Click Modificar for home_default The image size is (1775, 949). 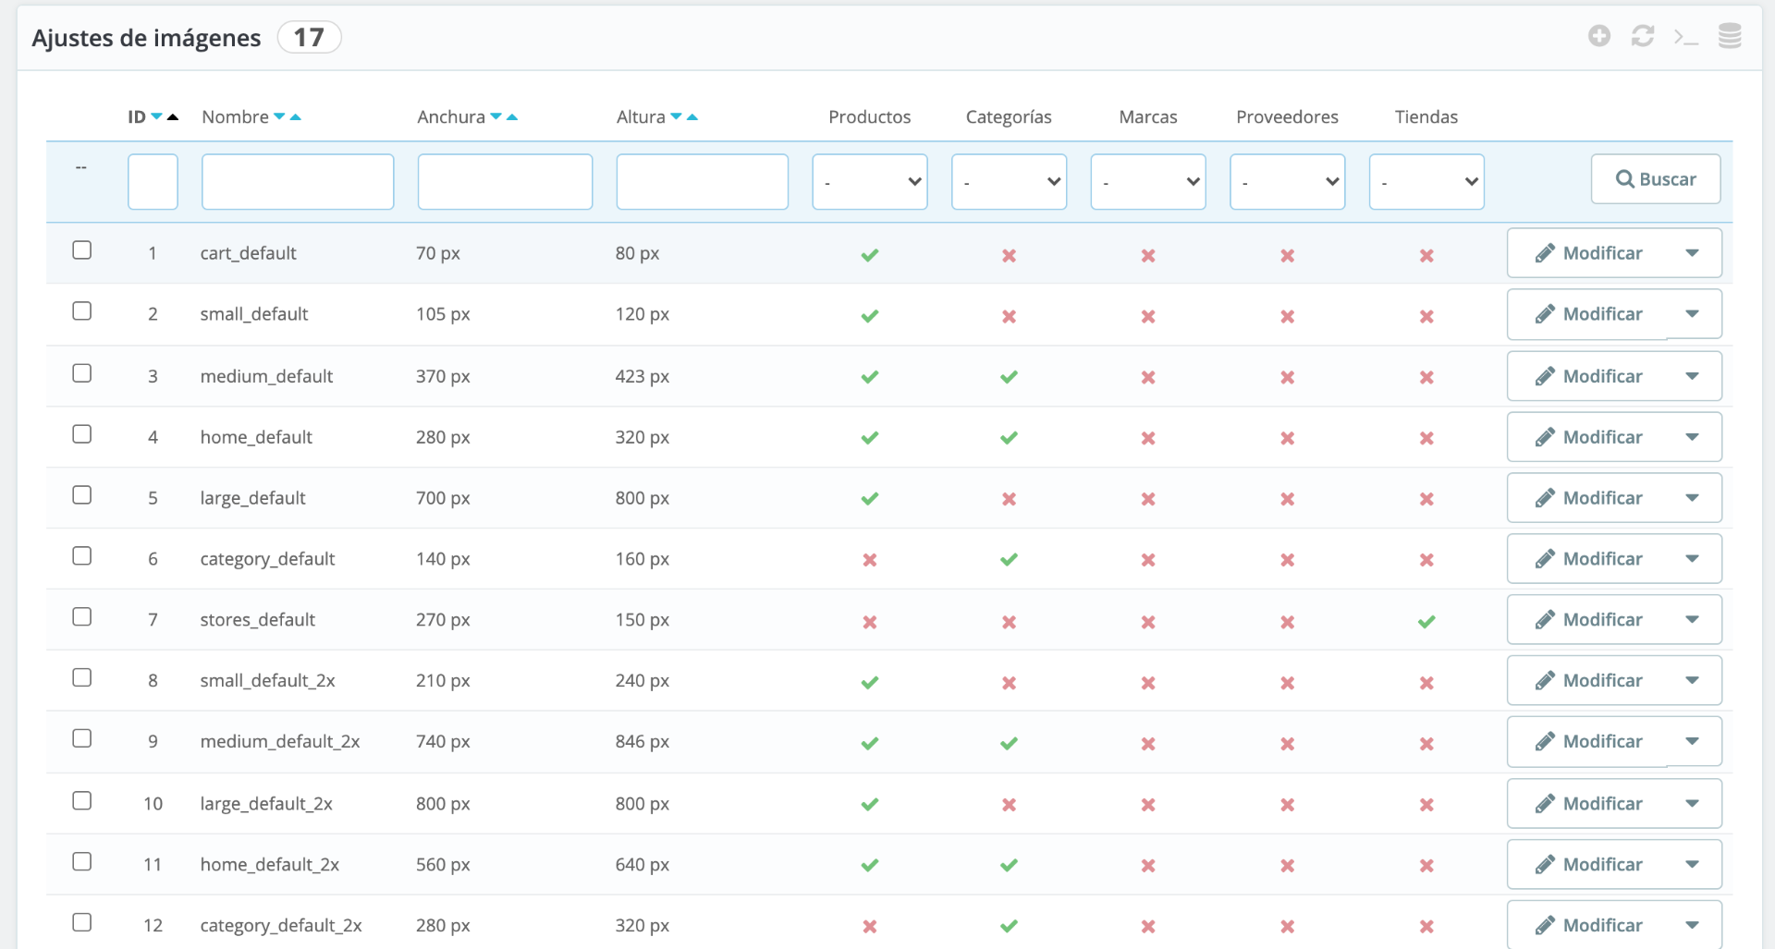point(1590,437)
